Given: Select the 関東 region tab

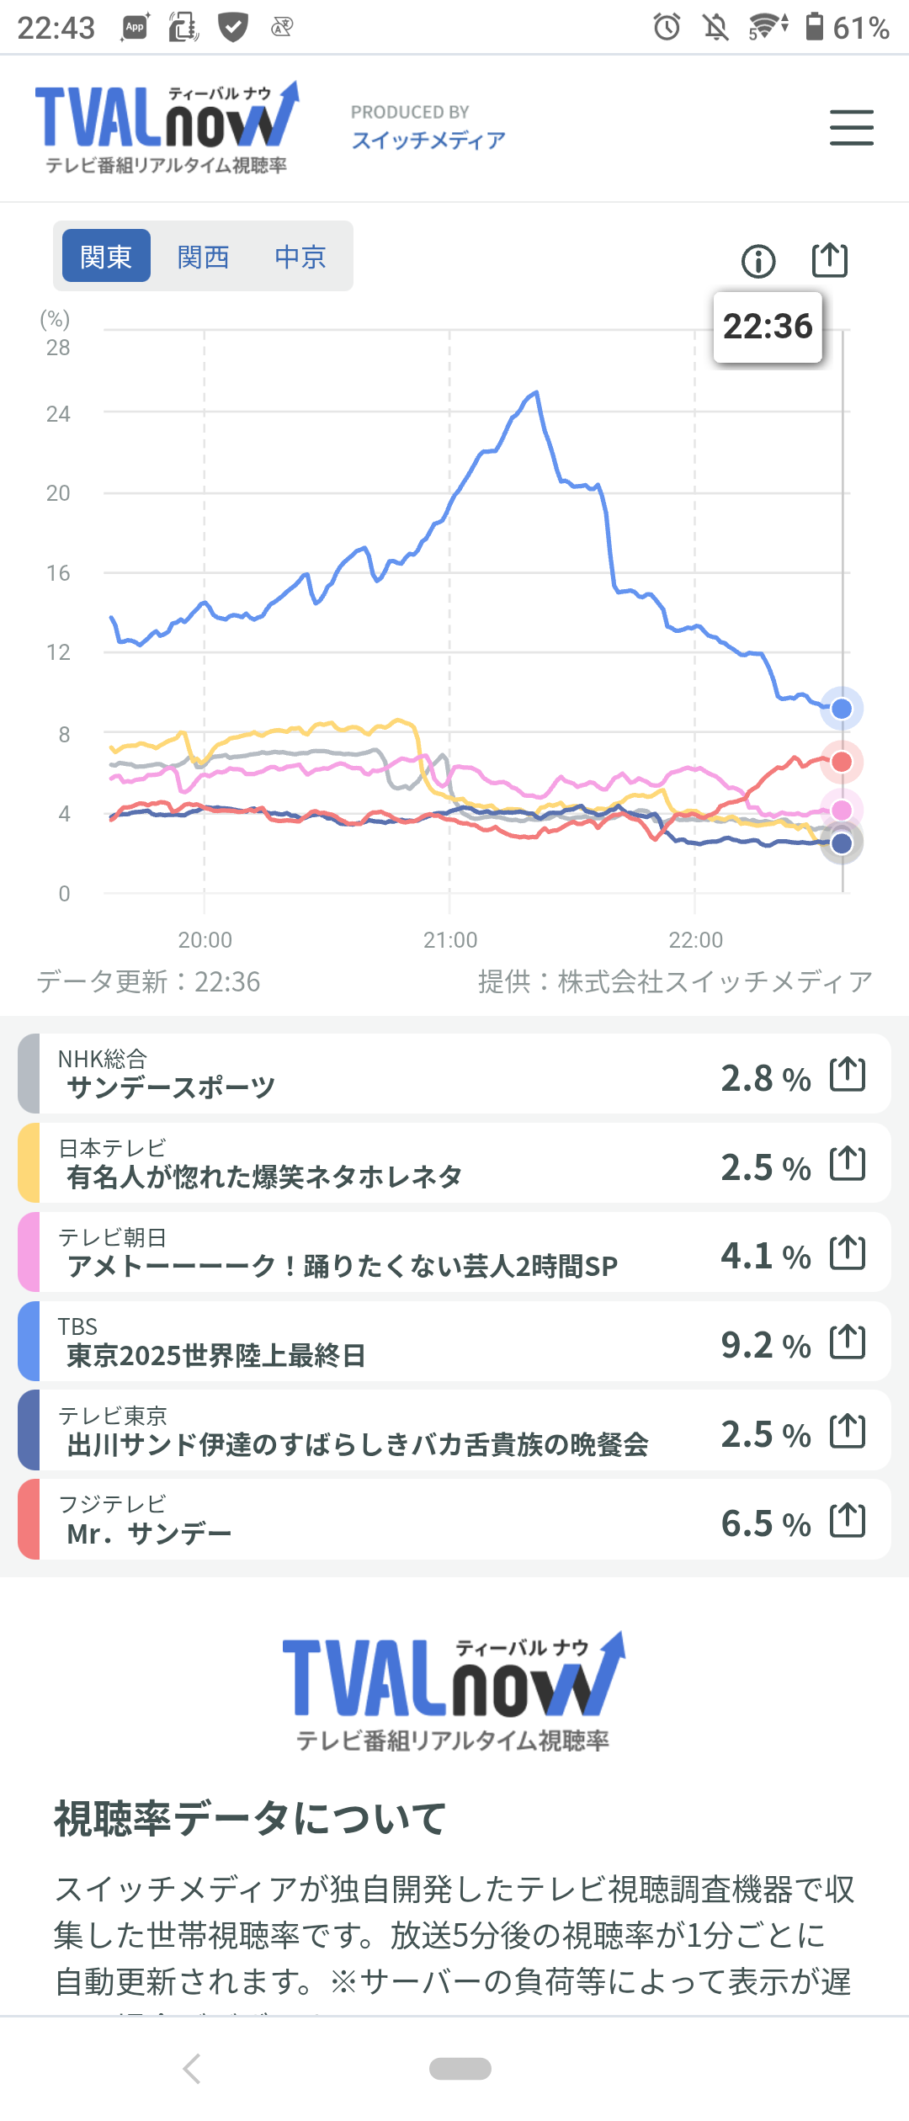Looking at the screenshot, I should coord(106,256).
